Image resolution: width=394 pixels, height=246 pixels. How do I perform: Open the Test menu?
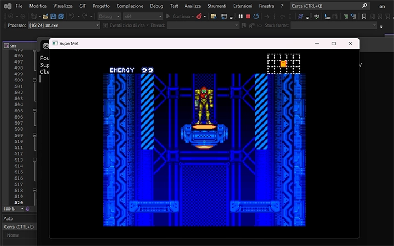tap(174, 6)
